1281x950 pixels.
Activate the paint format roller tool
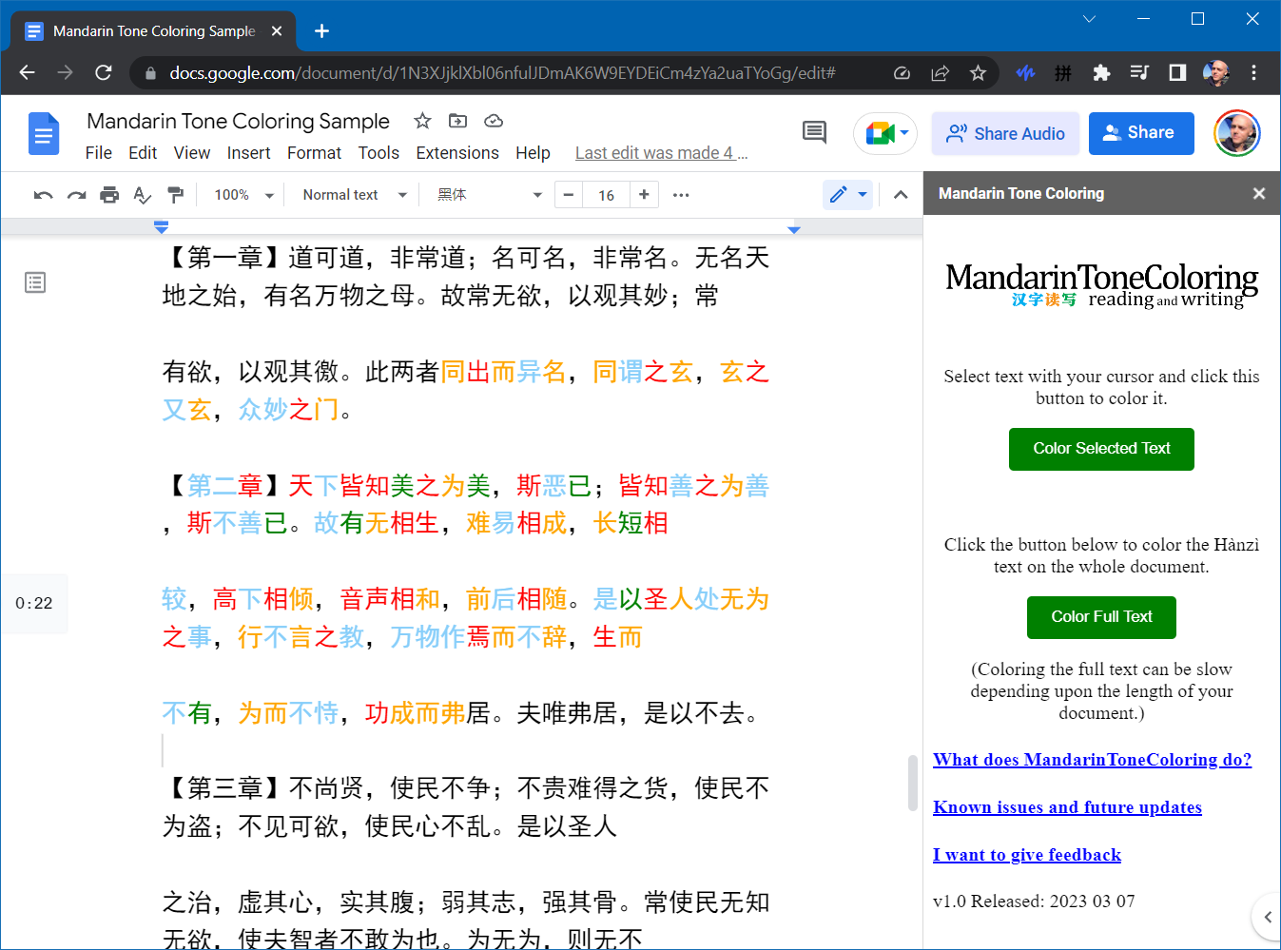[x=175, y=195]
